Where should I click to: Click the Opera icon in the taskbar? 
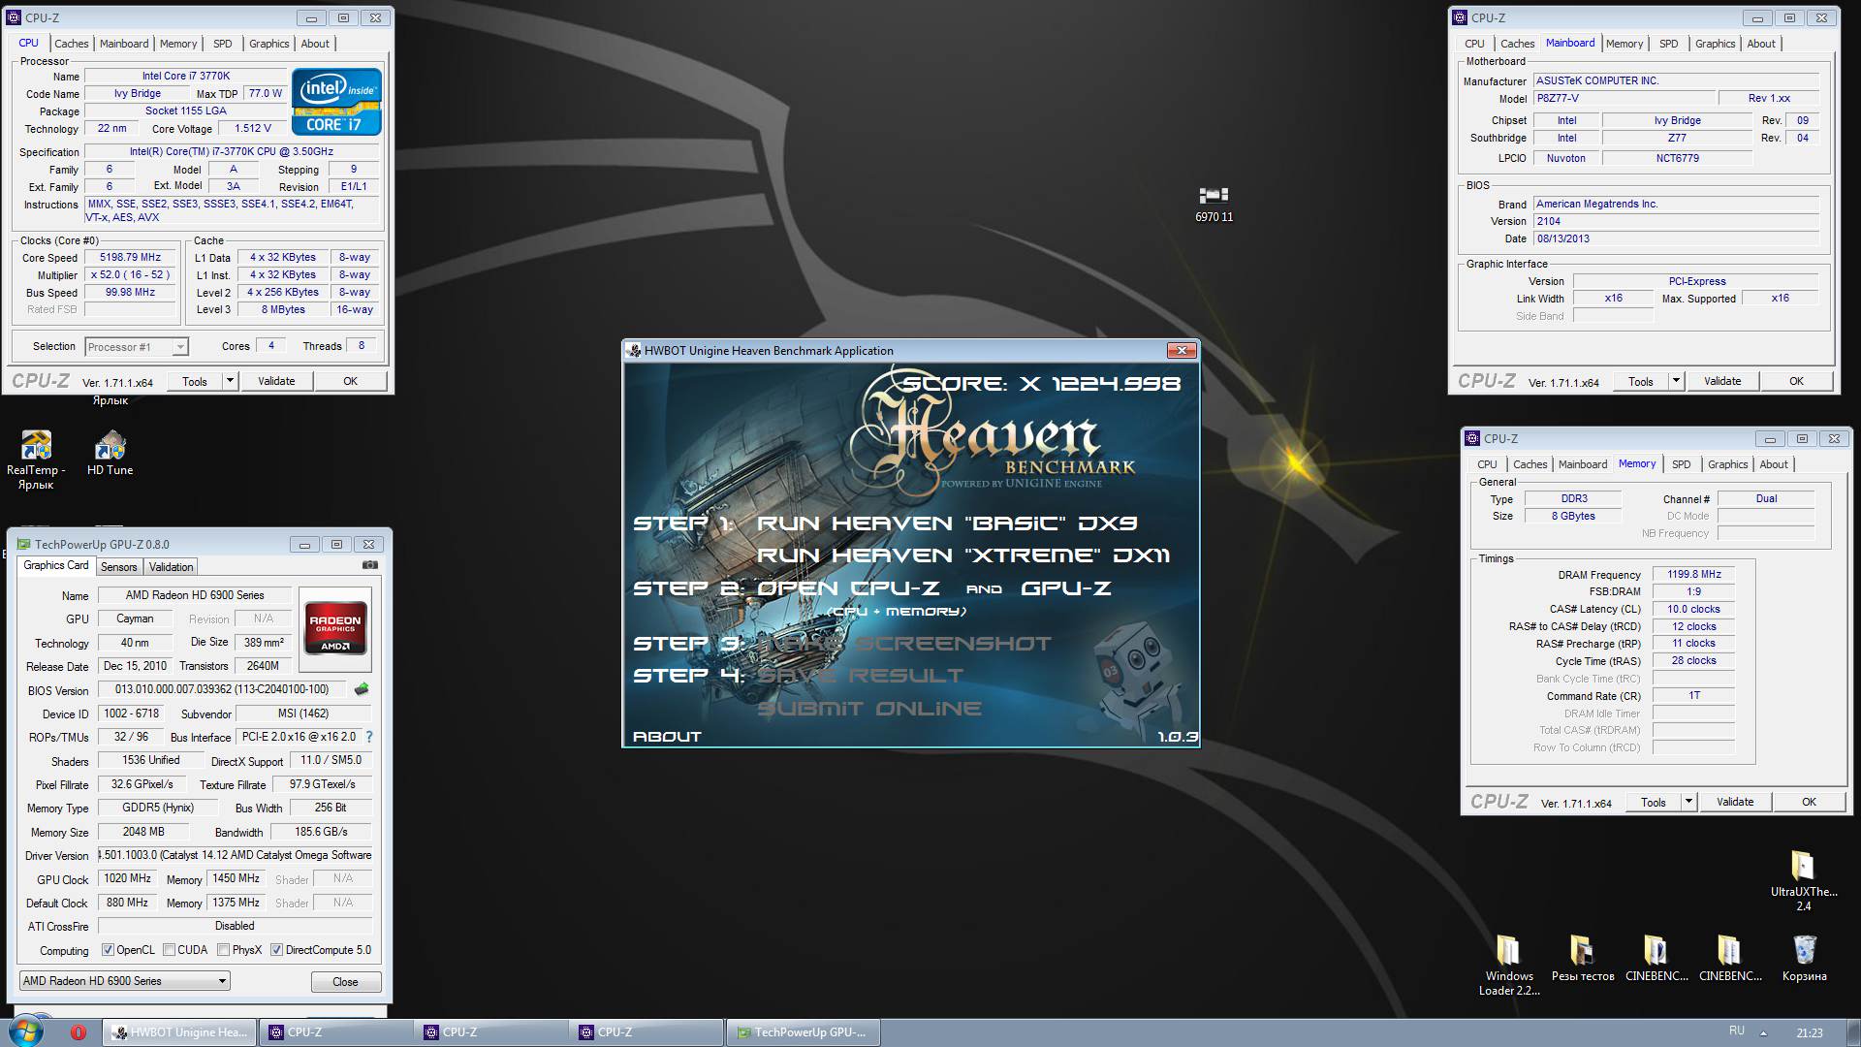[79, 1032]
